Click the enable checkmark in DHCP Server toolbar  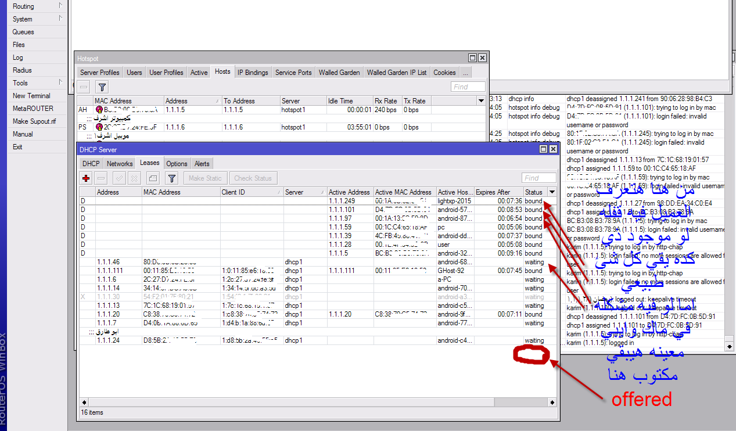[x=119, y=178]
